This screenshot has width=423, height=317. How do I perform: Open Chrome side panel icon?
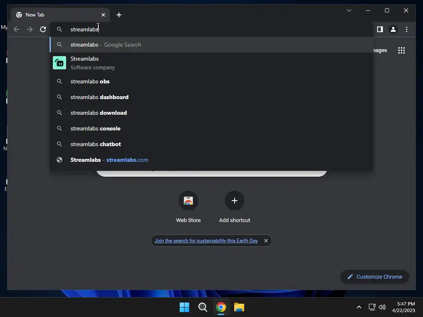coord(380,29)
